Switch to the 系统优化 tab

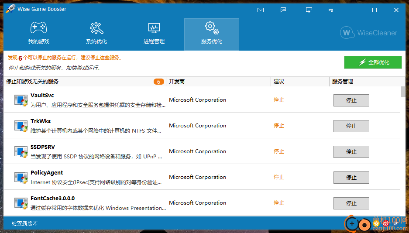[x=96, y=34]
